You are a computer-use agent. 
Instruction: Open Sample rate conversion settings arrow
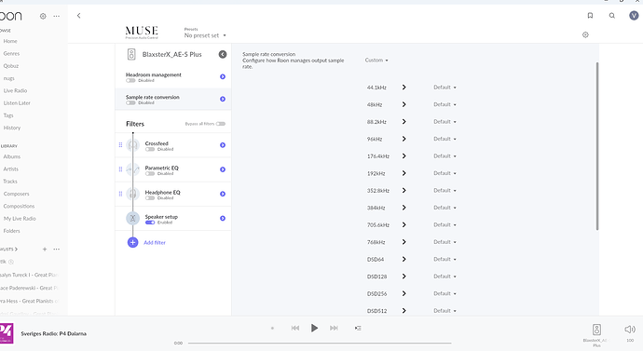(x=223, y=99)
